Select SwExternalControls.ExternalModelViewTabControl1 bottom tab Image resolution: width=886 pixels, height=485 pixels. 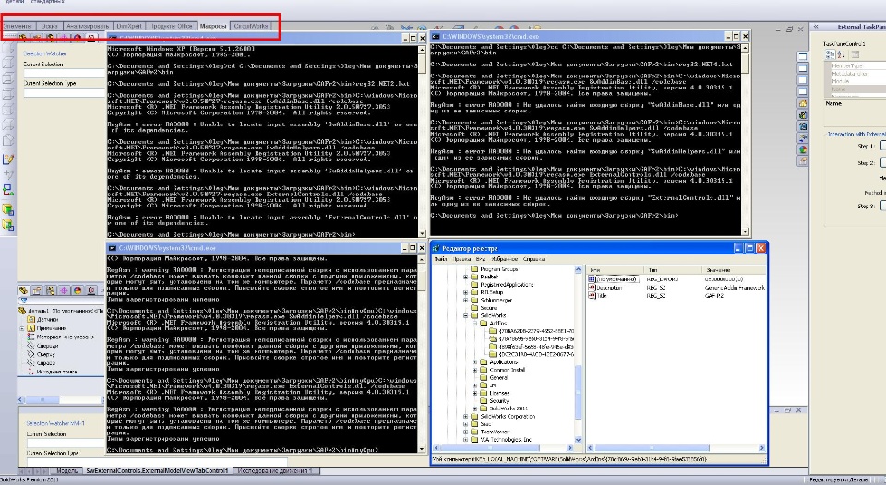(157, 470)
